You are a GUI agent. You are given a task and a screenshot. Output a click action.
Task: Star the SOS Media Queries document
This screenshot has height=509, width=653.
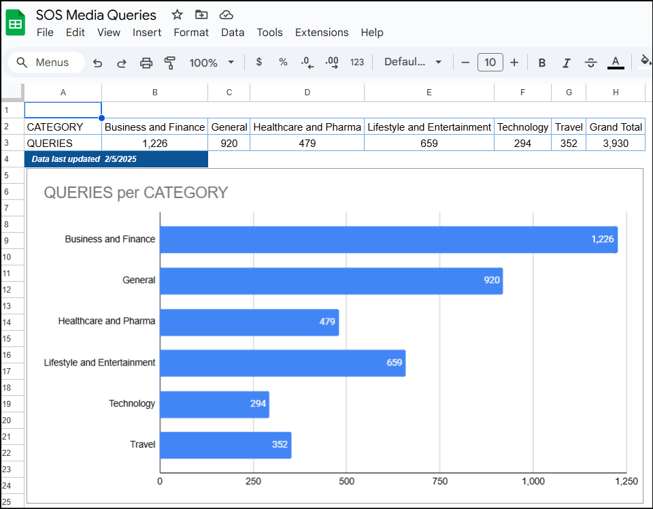pos(178,15)
